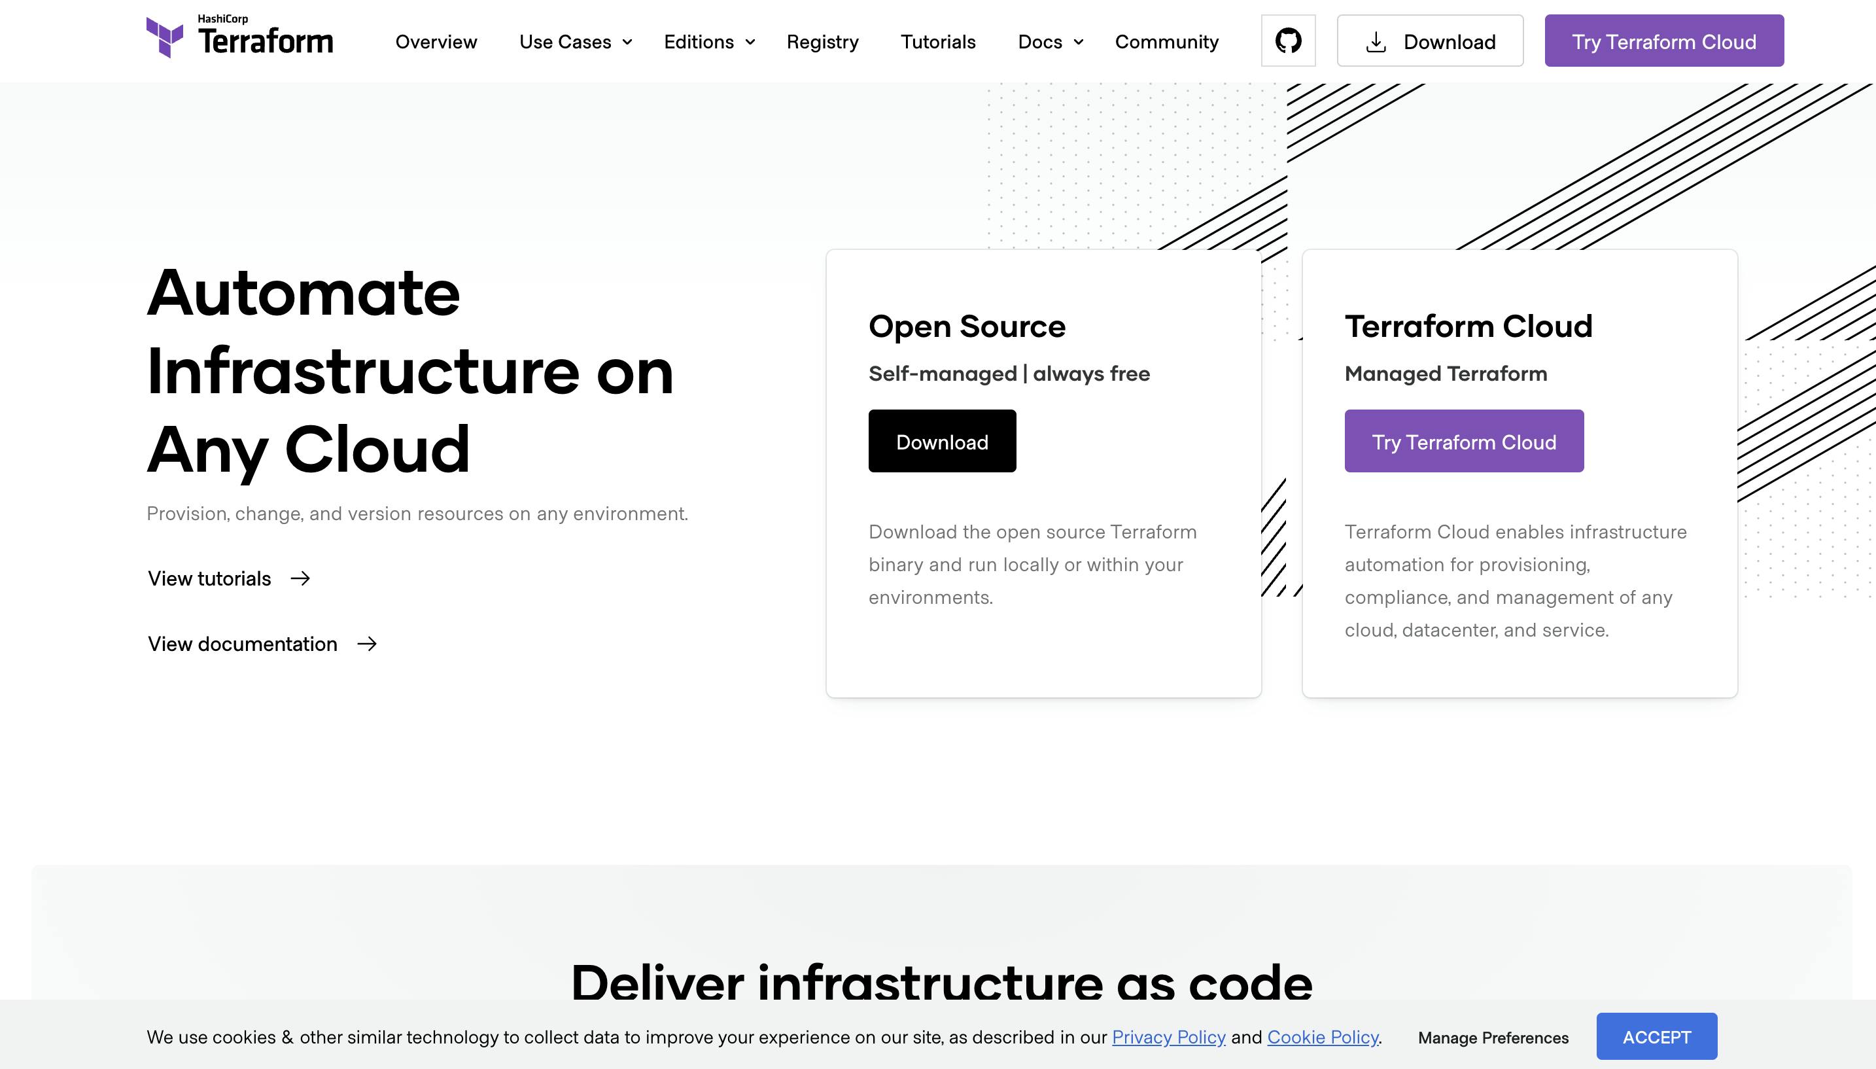
Task: Open the Overview nav item
Action: click(x=436, y=42)
